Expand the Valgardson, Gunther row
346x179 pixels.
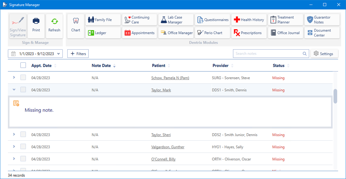pyautogui.click(x=14, y=147)
